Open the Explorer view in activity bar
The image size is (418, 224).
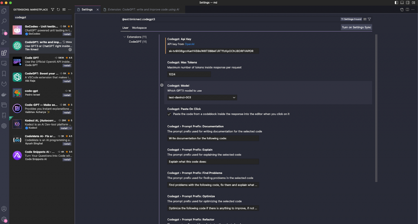pos(4,11)
